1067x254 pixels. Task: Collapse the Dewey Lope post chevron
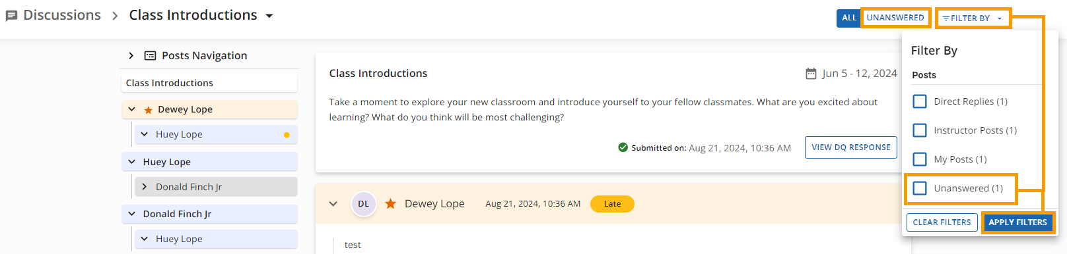point(333,204)
